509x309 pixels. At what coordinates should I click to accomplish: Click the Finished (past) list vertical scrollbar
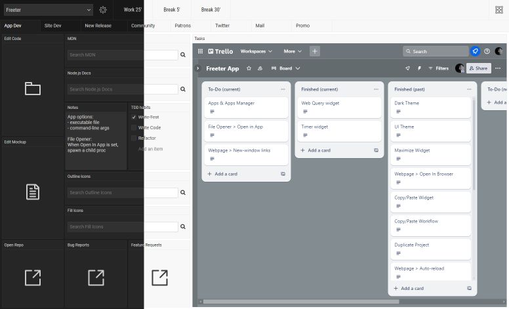(x=474, y=144)
